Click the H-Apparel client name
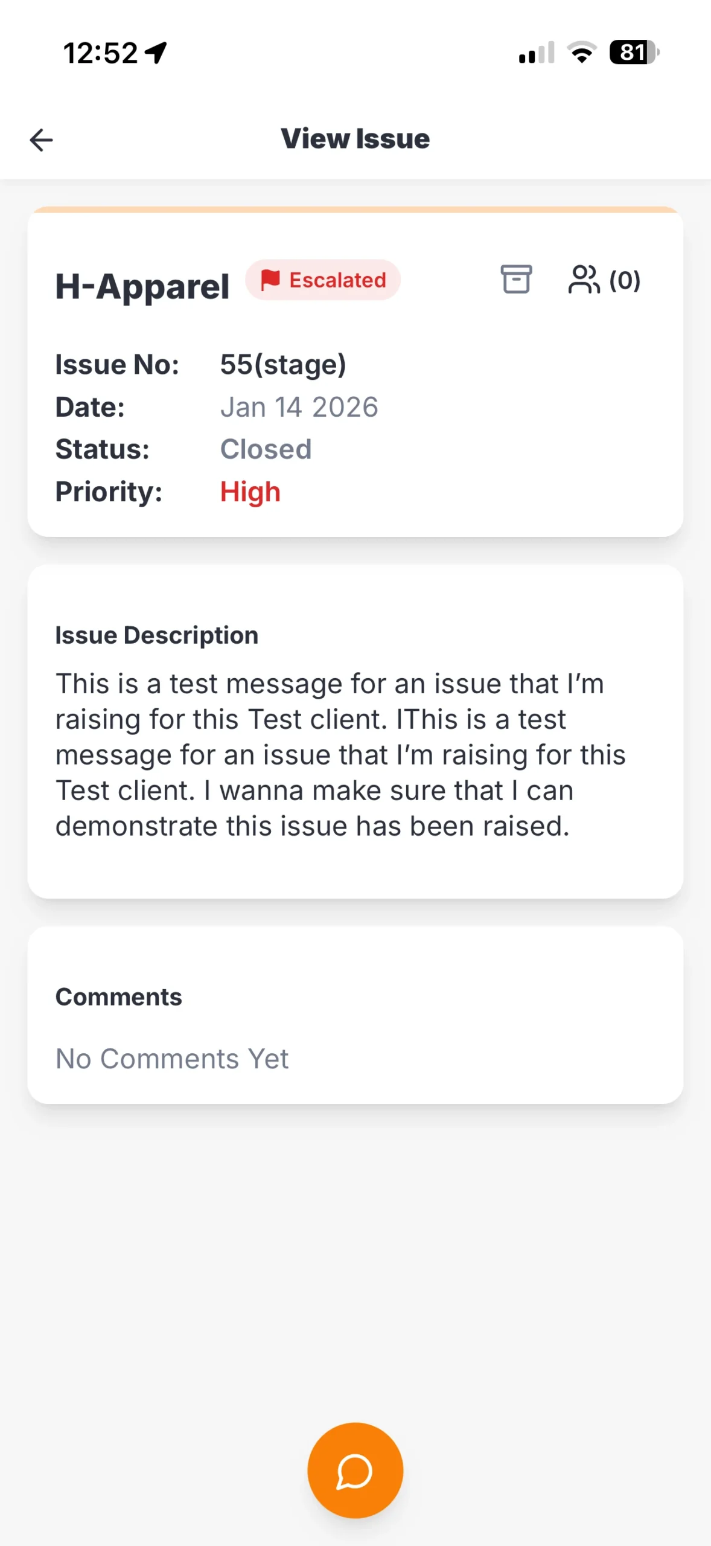This screenshot has height=1546, width=711. click(142, 286)
